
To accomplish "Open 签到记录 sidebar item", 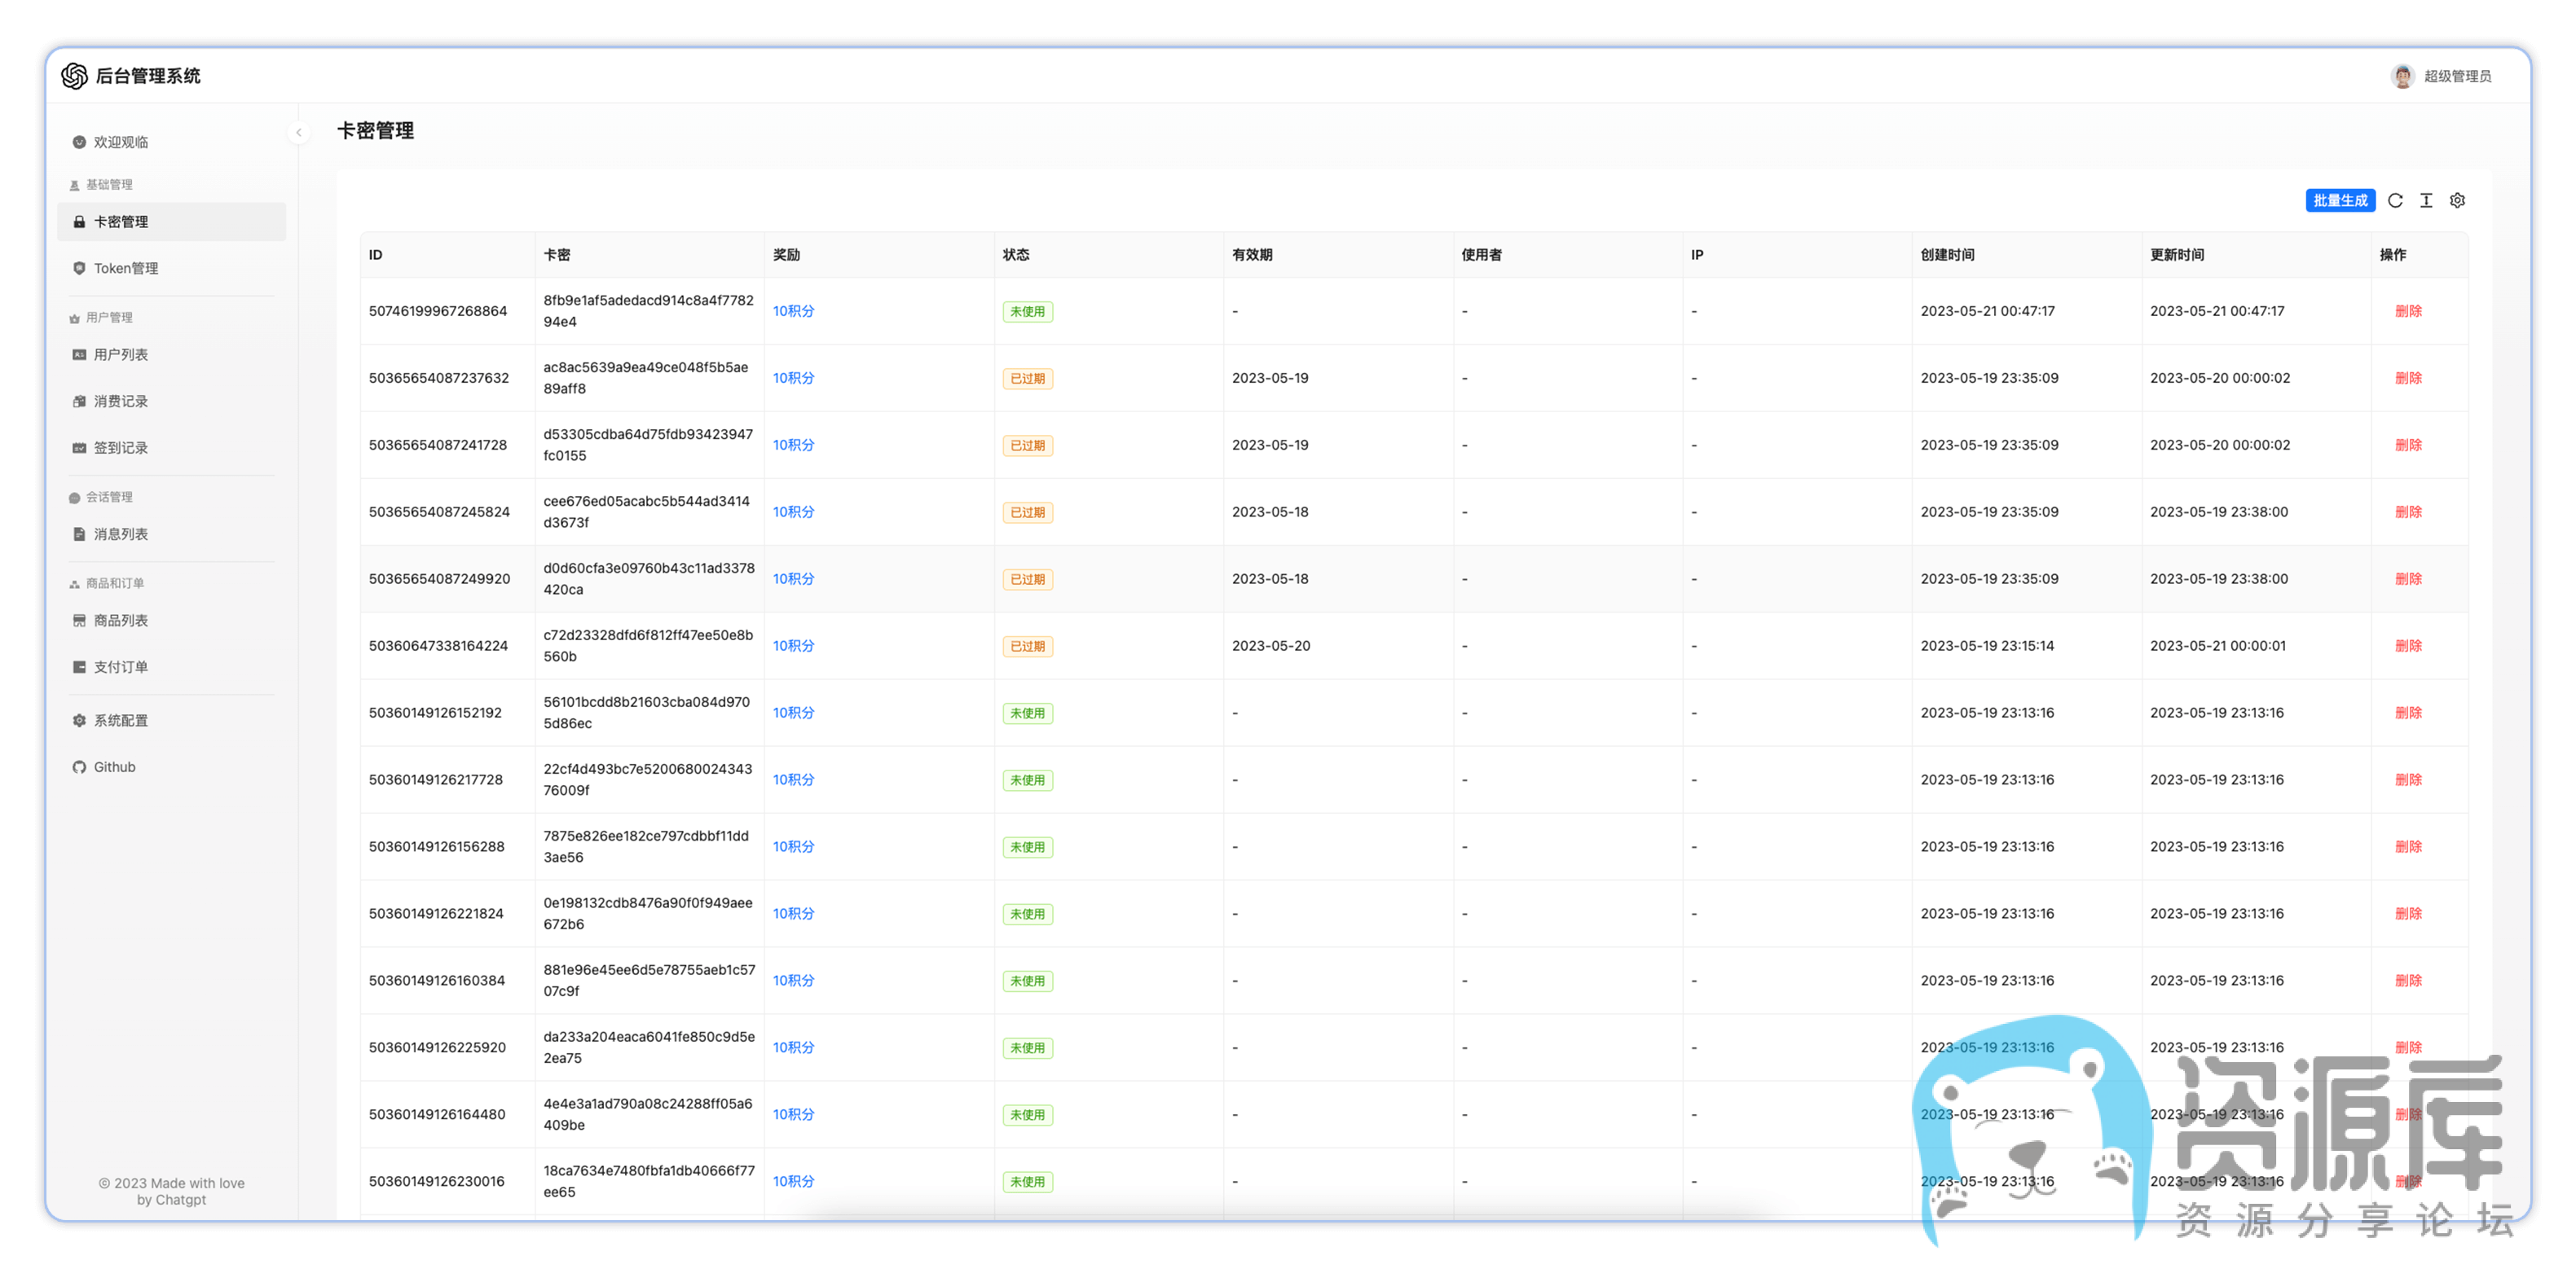I will [x=121, y=448].
